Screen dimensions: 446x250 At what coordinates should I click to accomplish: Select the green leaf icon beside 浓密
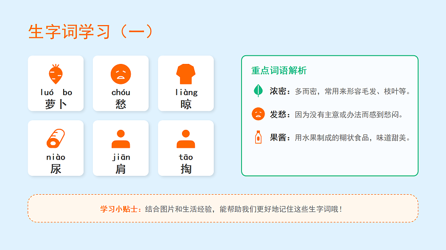(x=258, y=91)
